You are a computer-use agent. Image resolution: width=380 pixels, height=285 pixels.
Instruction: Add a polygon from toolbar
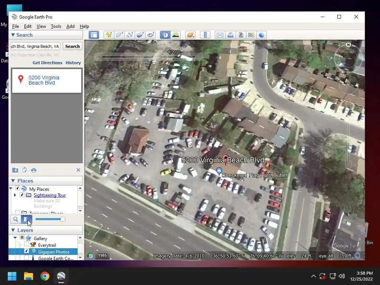pos(119,35)
